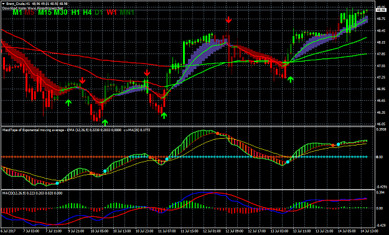Click the -0.4291 MacdTape scale value
The height and width of the screenshot is (235, 389).
382,187
